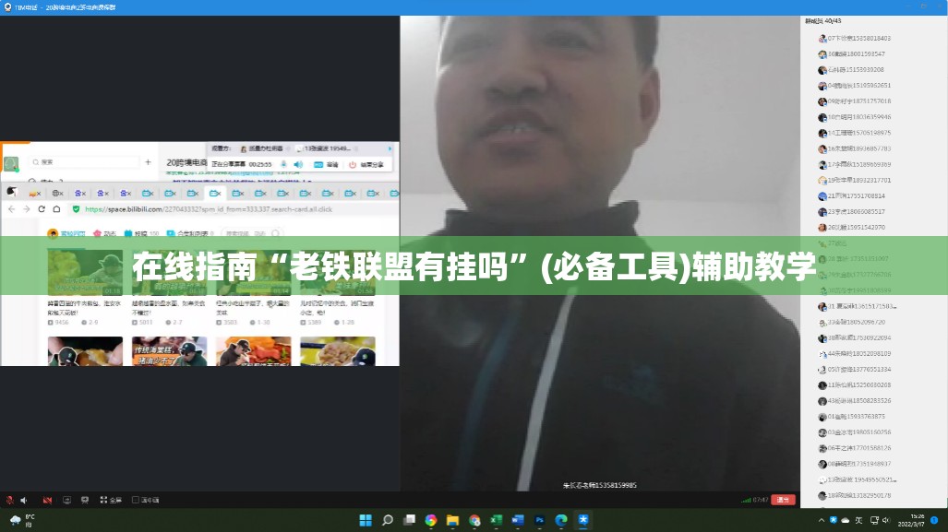Click weather widget on taskbar

click(22, 520)
